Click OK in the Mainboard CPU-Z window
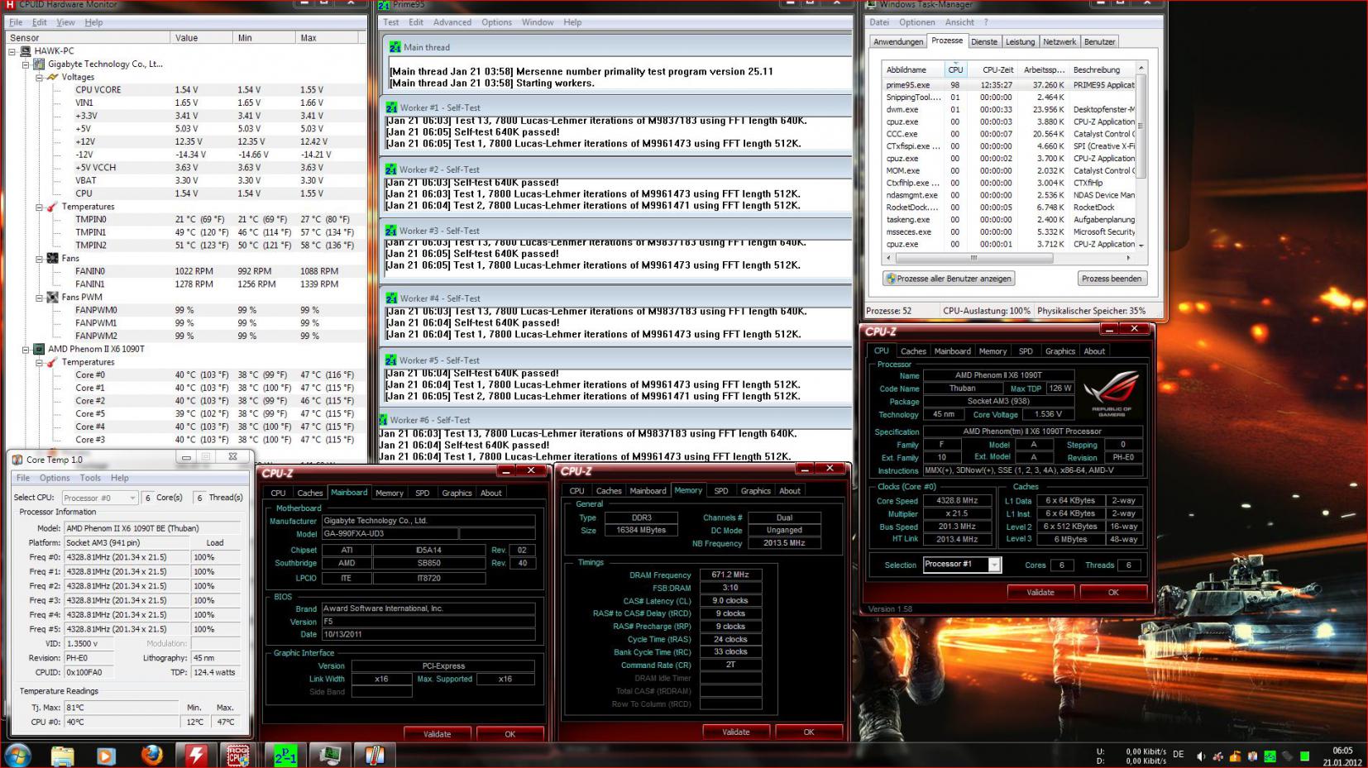 [509, 734]
